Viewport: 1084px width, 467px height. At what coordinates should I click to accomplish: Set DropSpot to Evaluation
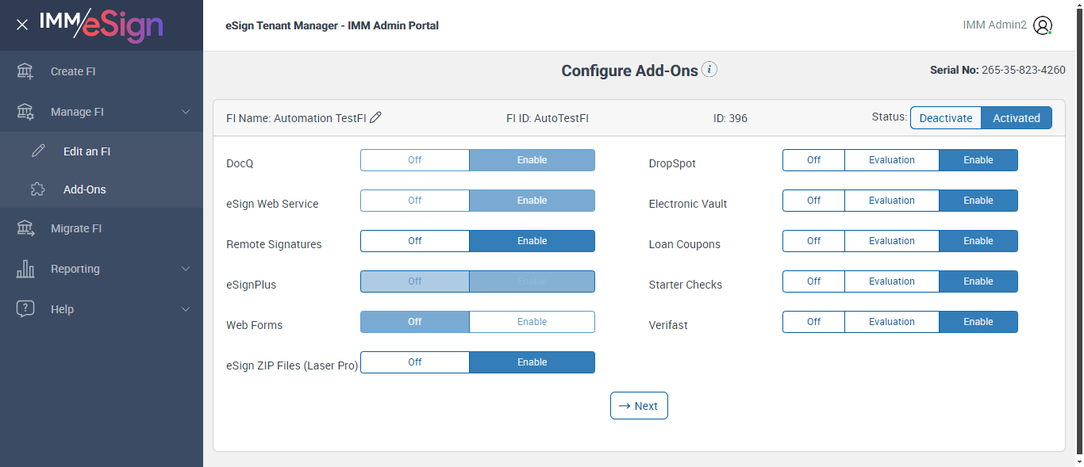click(891, 160)
